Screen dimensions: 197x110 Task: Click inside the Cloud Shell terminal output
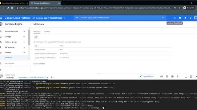coord(98,95)
